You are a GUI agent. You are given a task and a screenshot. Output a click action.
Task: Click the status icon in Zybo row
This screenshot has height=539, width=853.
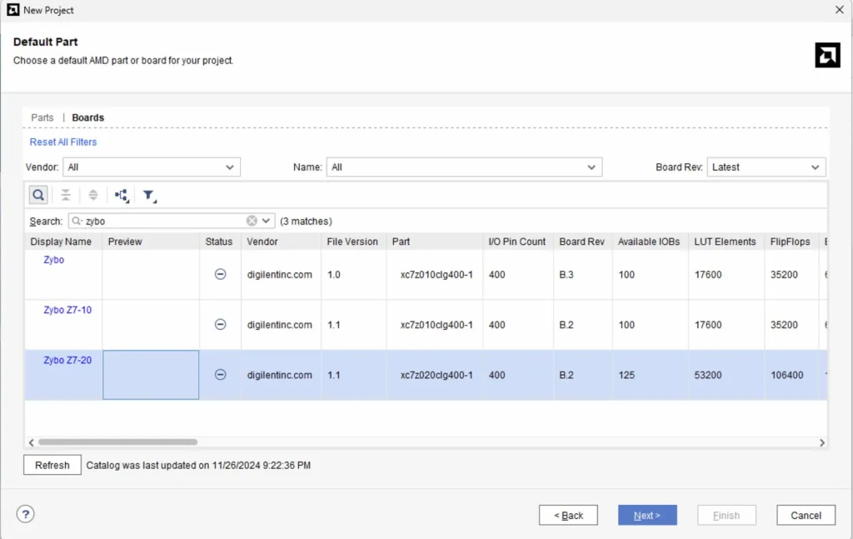pyautogui.click(x=221, y=274)
